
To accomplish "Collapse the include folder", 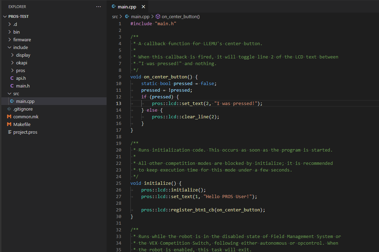I will (9, 47).
